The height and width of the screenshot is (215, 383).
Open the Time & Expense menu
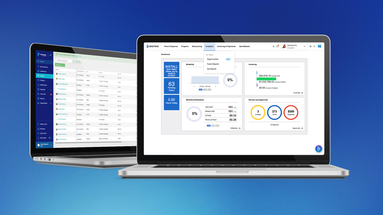171,46
